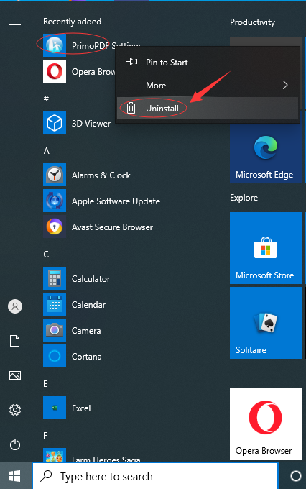Open the user account icon
Viewport: 306px width, 489px height.
[15, 306]
